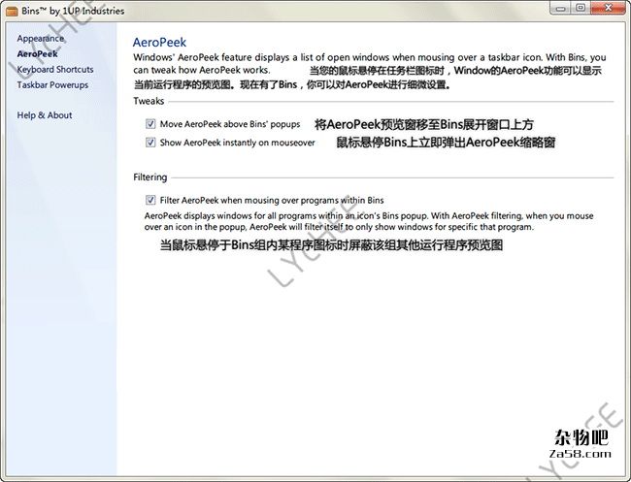Disable Show AeroPeek instantly on mouseover

pyautogui.click(x=150, y=143)
